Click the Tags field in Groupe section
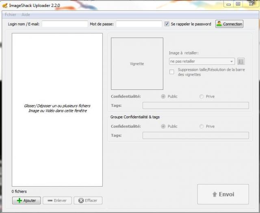This screenshot has height=213, width=260. 196,135
